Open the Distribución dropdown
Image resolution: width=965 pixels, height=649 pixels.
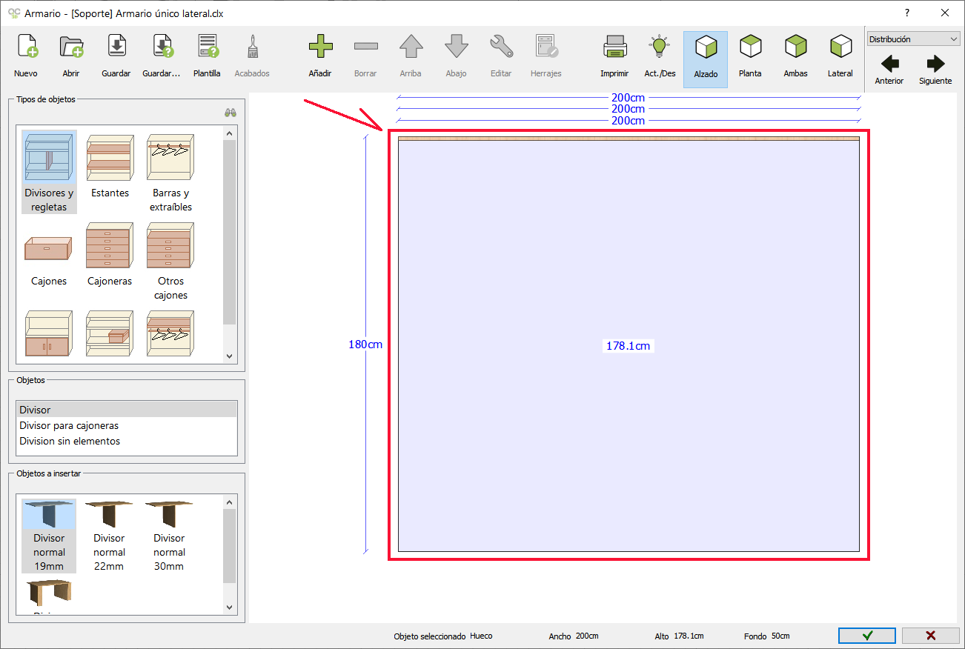[913, 39]
